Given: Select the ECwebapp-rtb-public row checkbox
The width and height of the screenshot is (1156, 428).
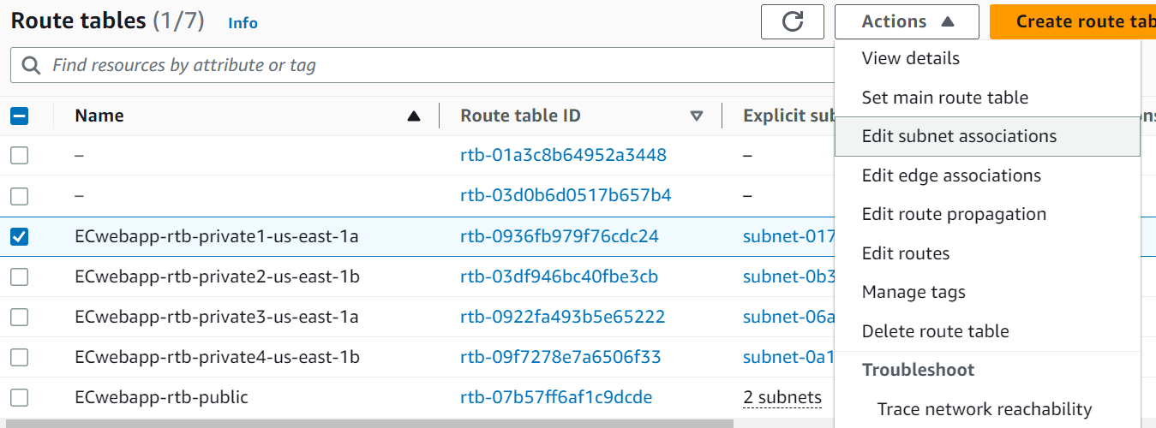Looking at the screenshot, I should [x=19, y=398].
